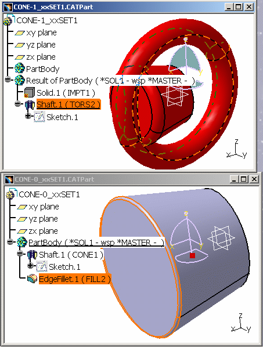This screenshot has height=347, width=263.
Task: Click Sketch.1 icon under Shaft.1 (TORS2)
Action: pyautogui.click(x=39, y=117)
